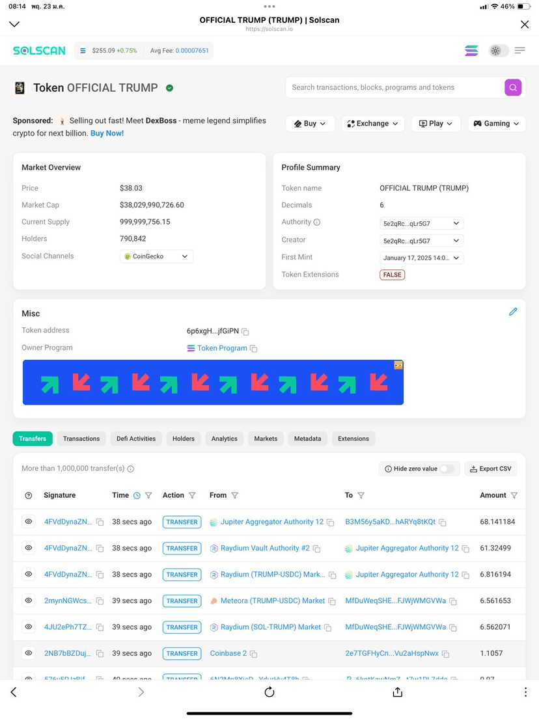Click eye icon of the 2mynNGWcs row
The image size is (539, 719).
click(x=29, y=601)
